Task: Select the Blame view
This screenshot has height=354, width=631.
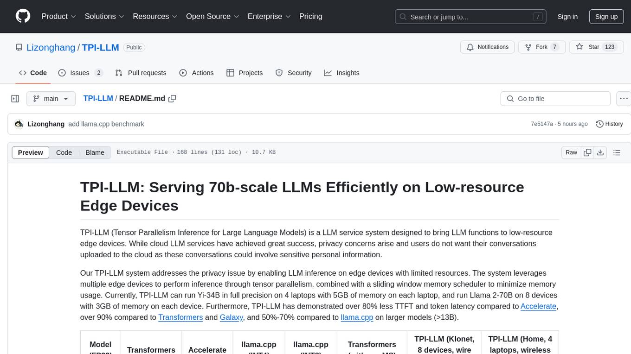Action: 95,152
